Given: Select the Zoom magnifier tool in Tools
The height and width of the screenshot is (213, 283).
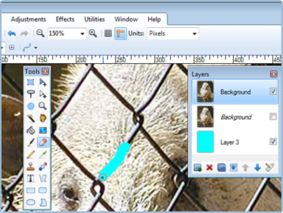Looking at the screenshot, I should [43, 106].
